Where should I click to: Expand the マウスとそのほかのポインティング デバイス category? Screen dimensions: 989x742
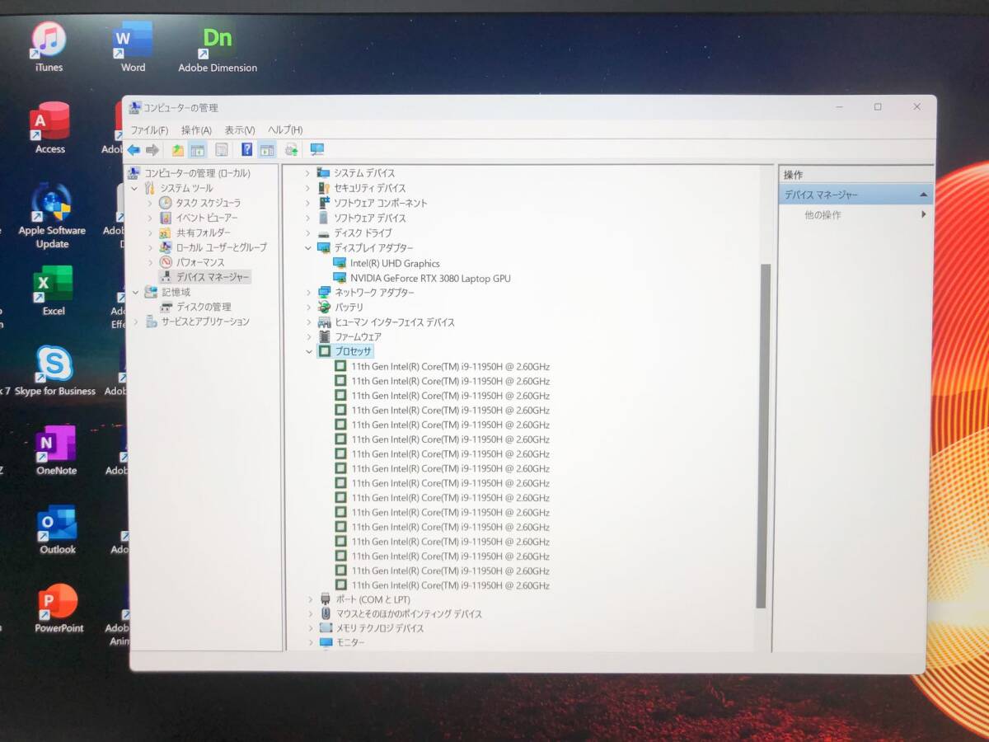[311, 614]
